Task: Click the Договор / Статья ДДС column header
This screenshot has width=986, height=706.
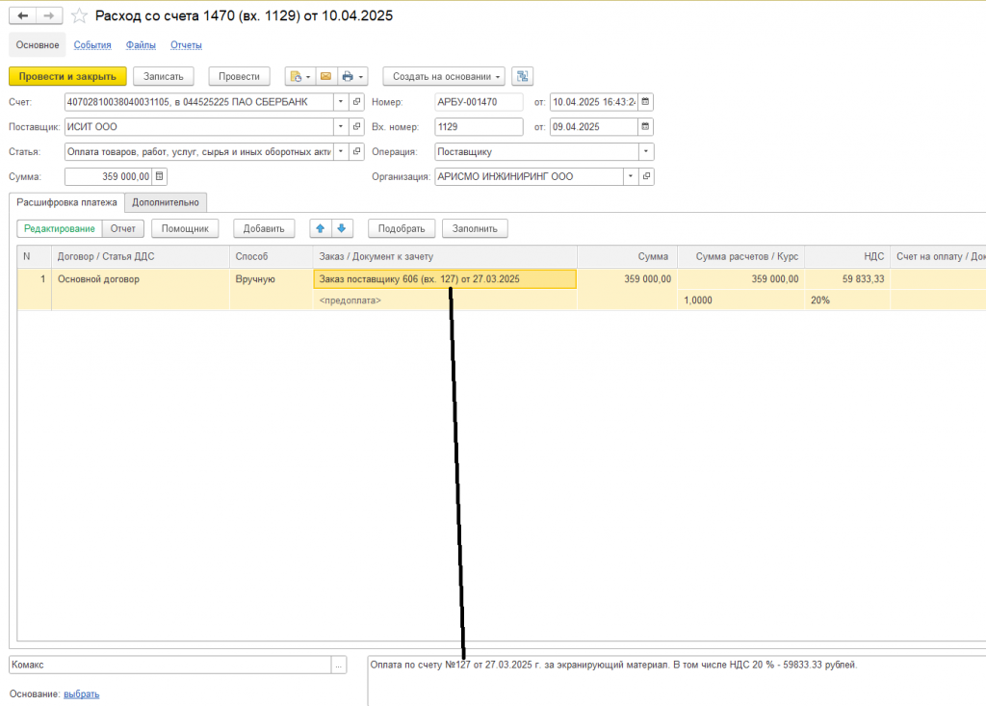Action: click(140, 257)
